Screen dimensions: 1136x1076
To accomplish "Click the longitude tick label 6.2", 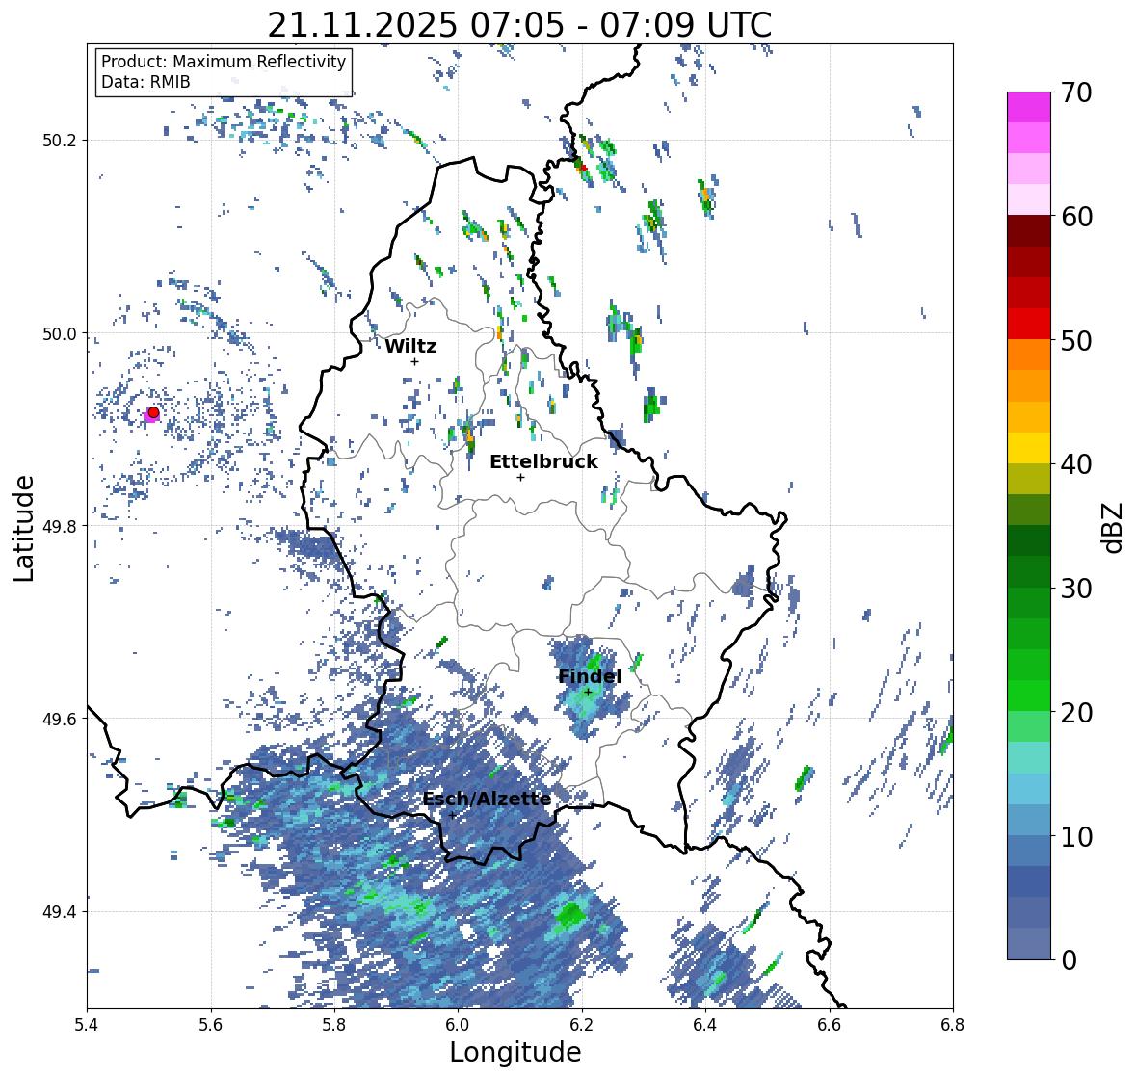I will pos(582,1025).
